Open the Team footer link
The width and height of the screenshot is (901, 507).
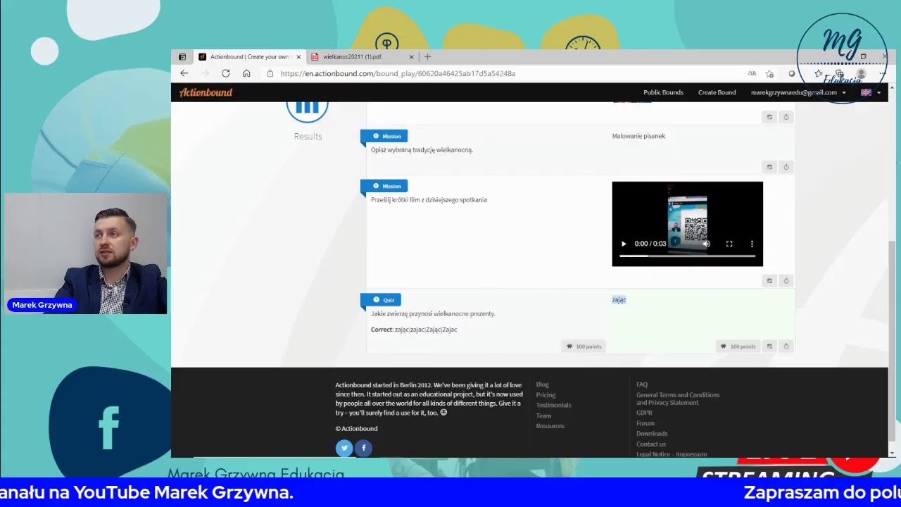[543, 415]
